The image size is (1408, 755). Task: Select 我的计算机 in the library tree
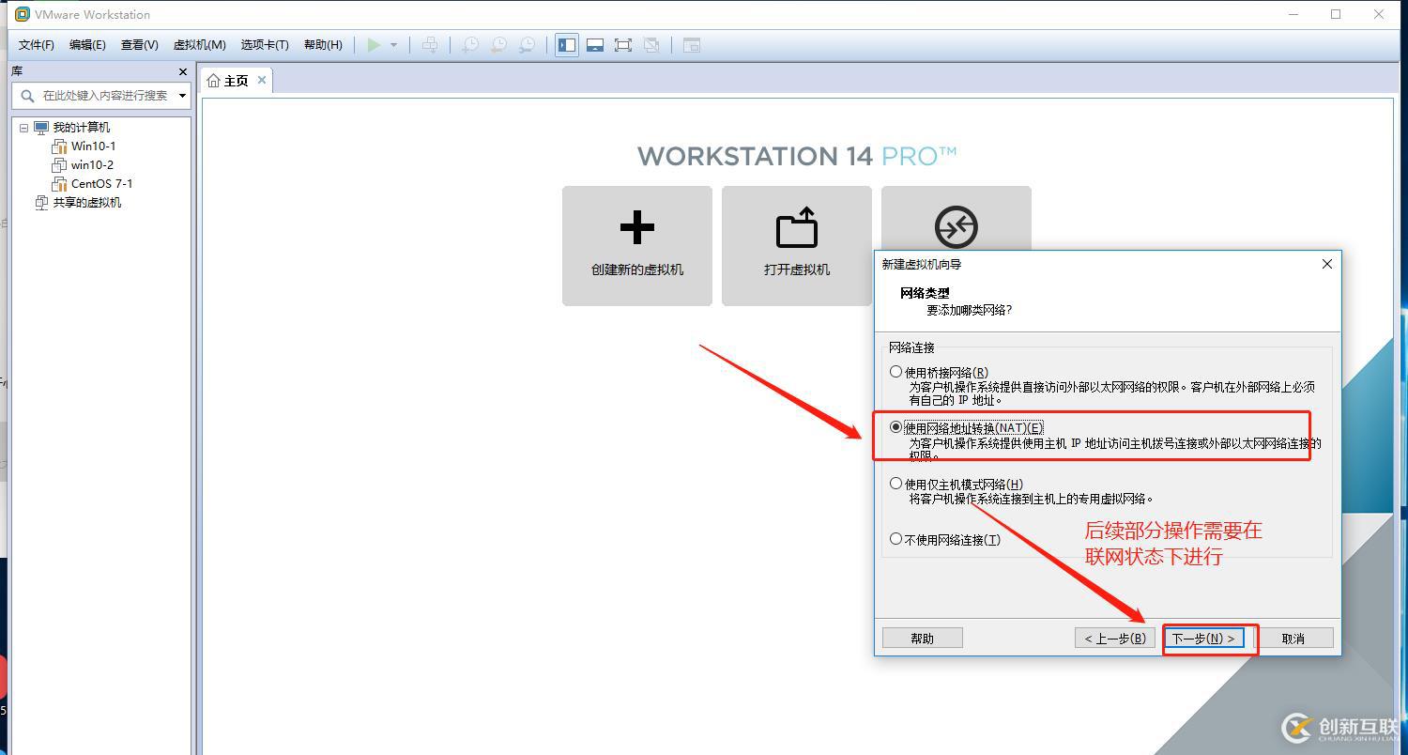click(81, 128)
